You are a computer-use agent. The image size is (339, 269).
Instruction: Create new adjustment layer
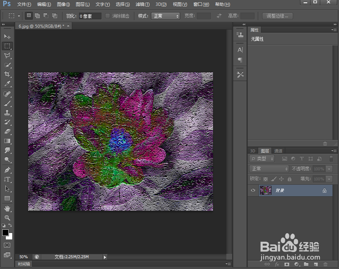point(297,264)
